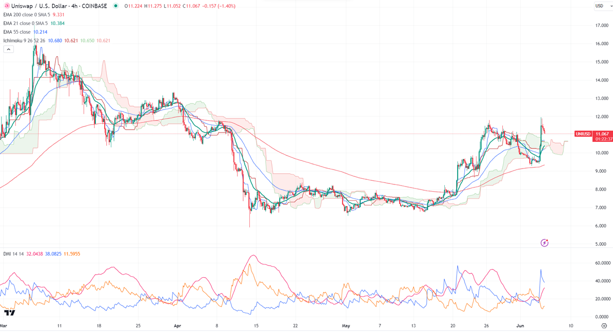Click the close value C11.067 in OHLC
Viewport: 613px width, 332px height.
191,6
